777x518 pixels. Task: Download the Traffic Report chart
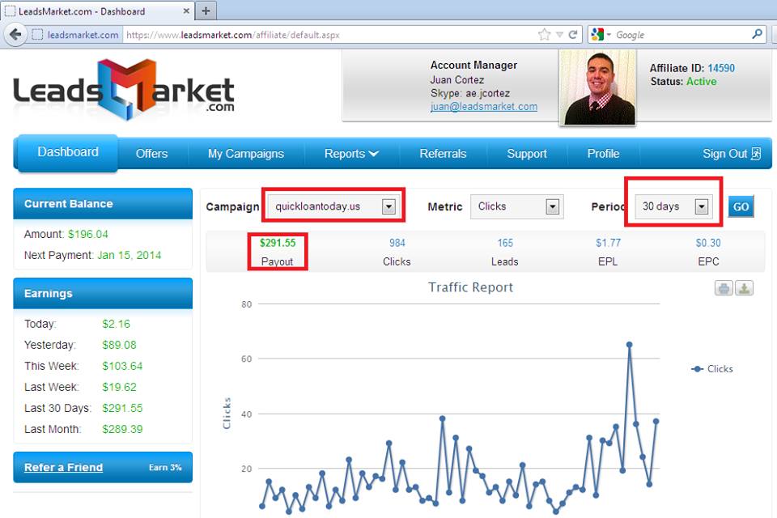coord(744,288)
